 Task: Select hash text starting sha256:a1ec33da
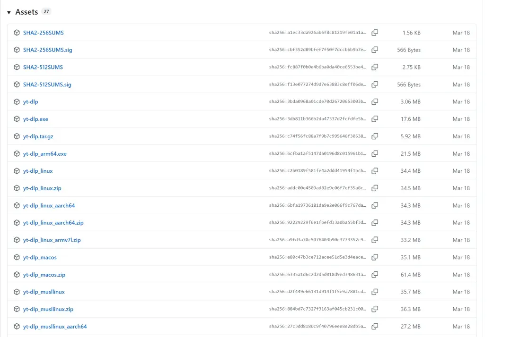point(317,33)
